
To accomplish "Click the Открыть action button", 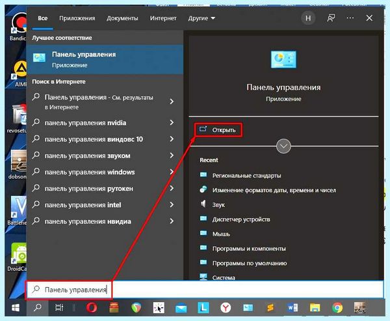I will click(218, 130).
